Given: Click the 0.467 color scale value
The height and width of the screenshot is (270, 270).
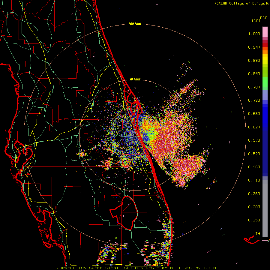Looking at the screenshot, I should point(254,167).
